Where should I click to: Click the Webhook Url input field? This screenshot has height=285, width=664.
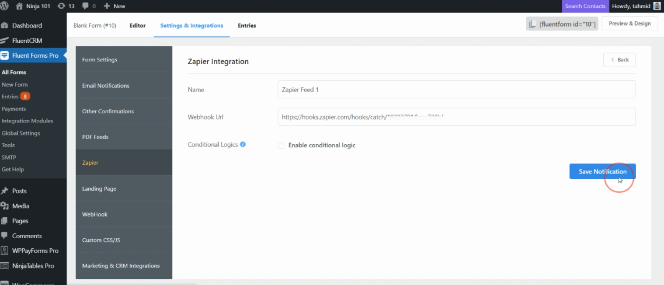pos(456,117)
